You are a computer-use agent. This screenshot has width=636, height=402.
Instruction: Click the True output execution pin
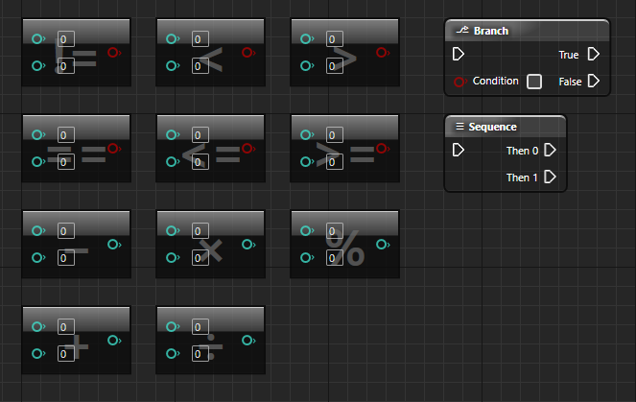(x=594, y=54)
